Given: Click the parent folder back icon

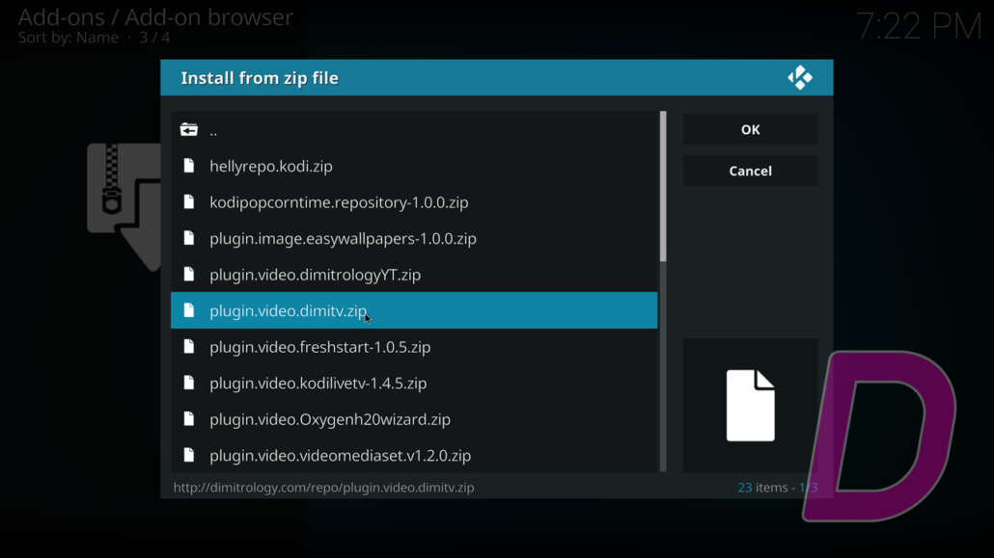Looking at the screenshot, I should click(189, 130).
